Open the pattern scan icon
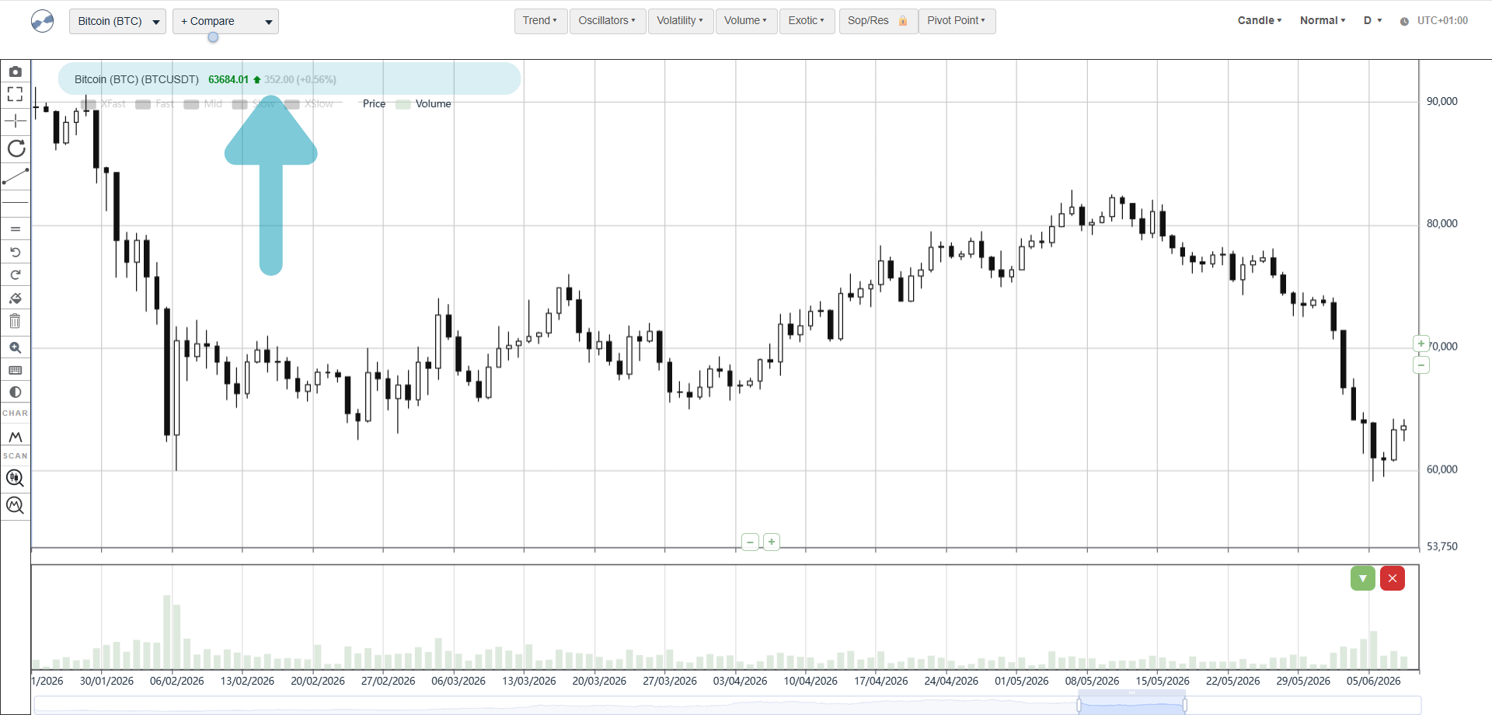Screen dimensions: 1492x715 pos(15,506)
